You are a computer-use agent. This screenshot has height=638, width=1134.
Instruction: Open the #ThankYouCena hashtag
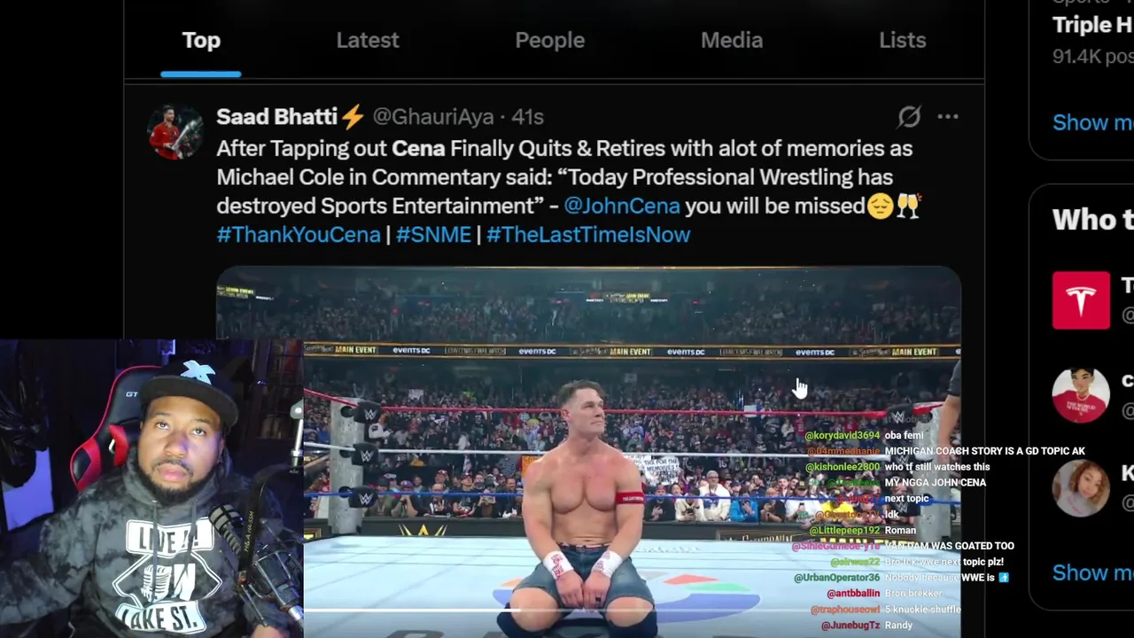coord(299,235)
